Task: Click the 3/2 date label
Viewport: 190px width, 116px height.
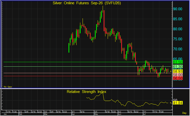Action: pos(46,112)
